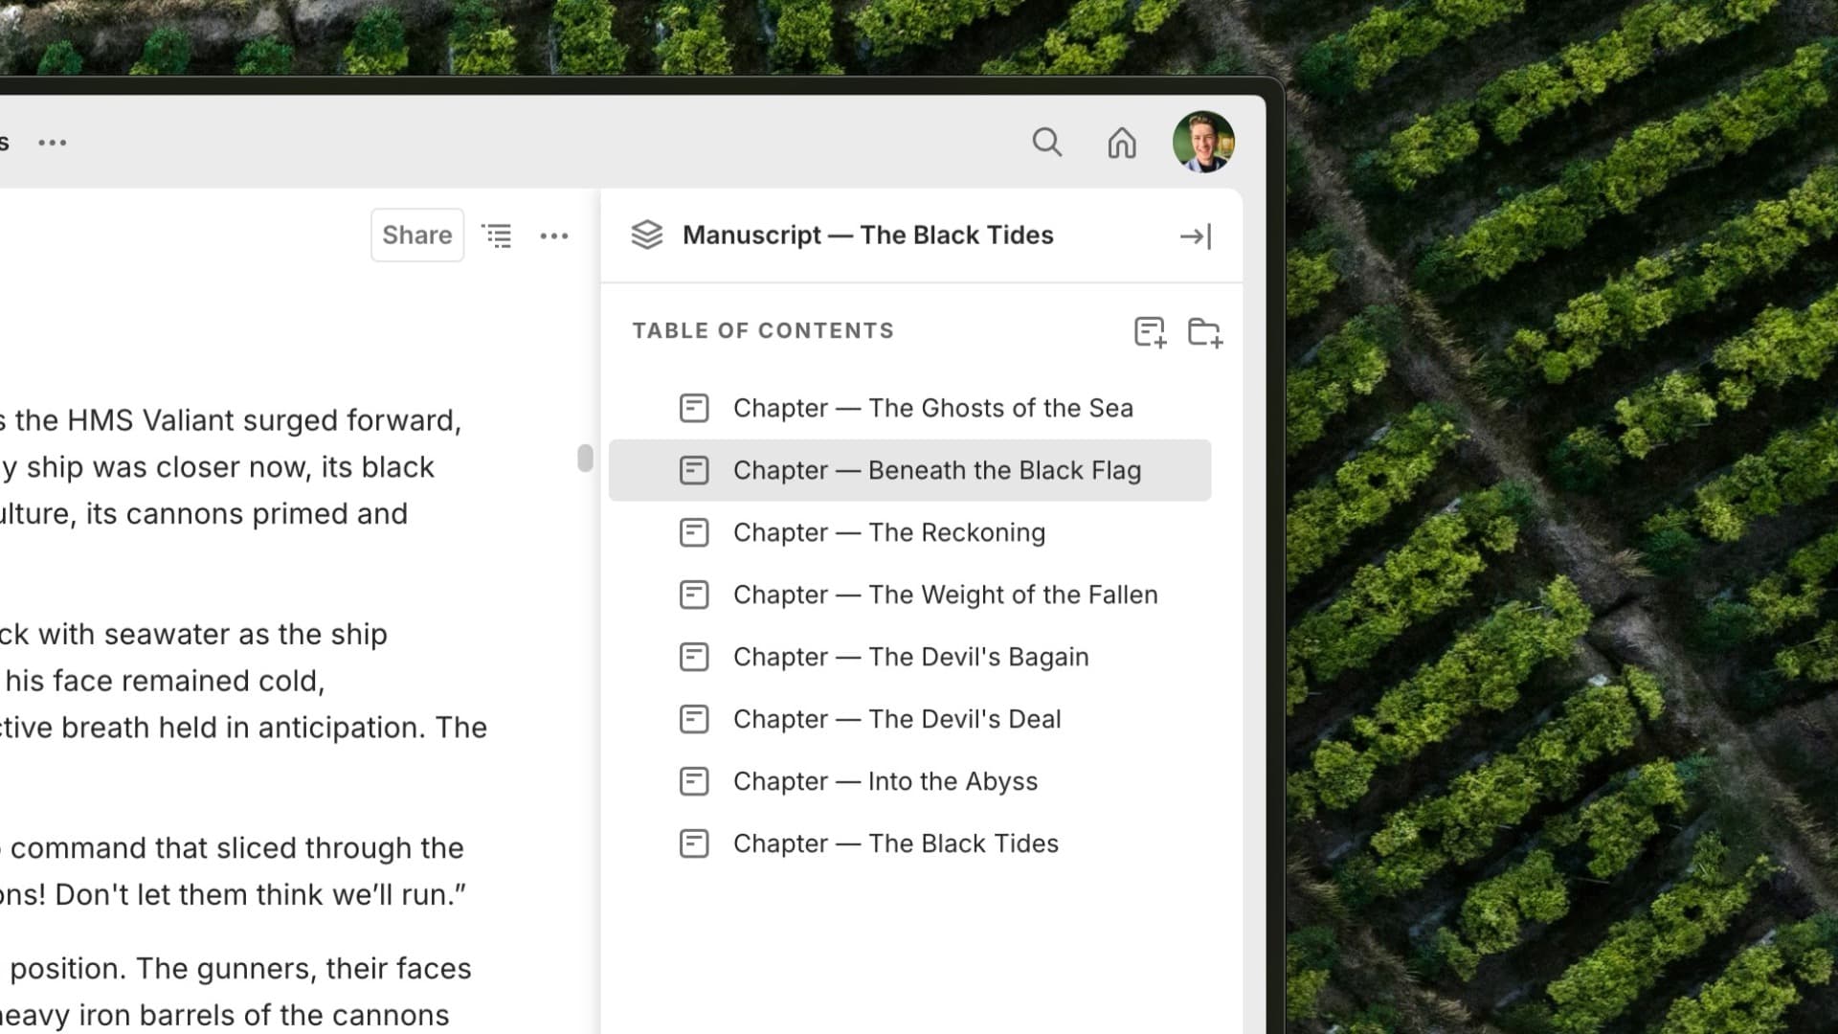Click the editor vertical scrollbar thumb

click(x=585, y=458)
